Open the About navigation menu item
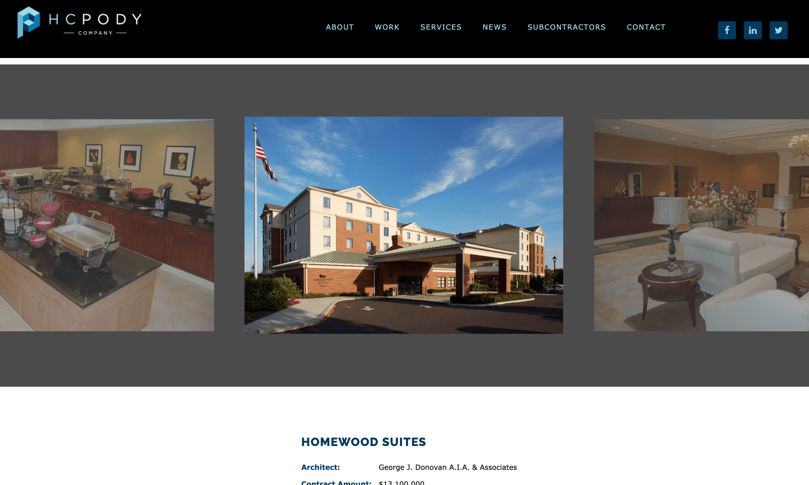Screen dimensions: 809x485 coord(339,27)
